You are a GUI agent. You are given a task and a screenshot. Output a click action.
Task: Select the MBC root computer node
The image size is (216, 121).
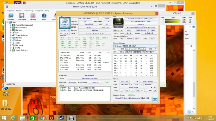14,22
